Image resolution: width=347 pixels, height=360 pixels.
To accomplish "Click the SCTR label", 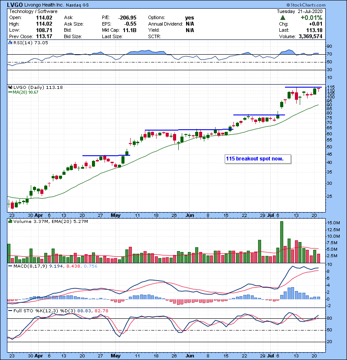I will tap(154, 36).
